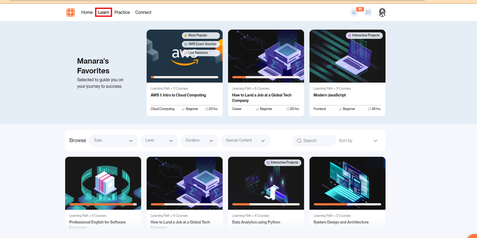Open Modern JavaScript learning path title
Screen dimensions: 477x238
330,95
